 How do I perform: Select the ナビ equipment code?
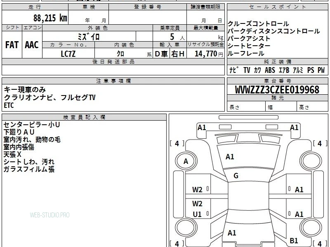pos(234,70)
